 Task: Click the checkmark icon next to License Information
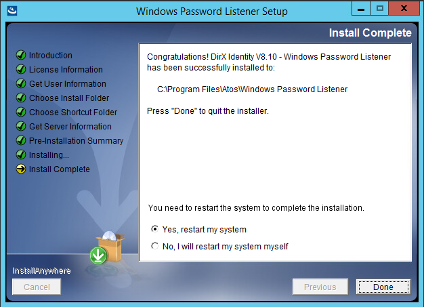21,70
